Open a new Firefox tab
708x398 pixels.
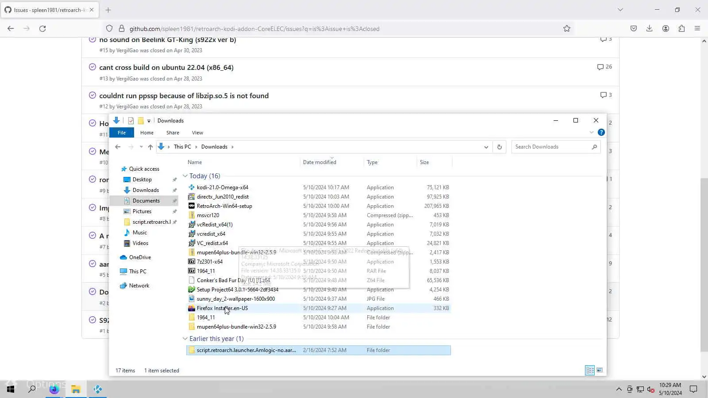[x=108, y=10]
